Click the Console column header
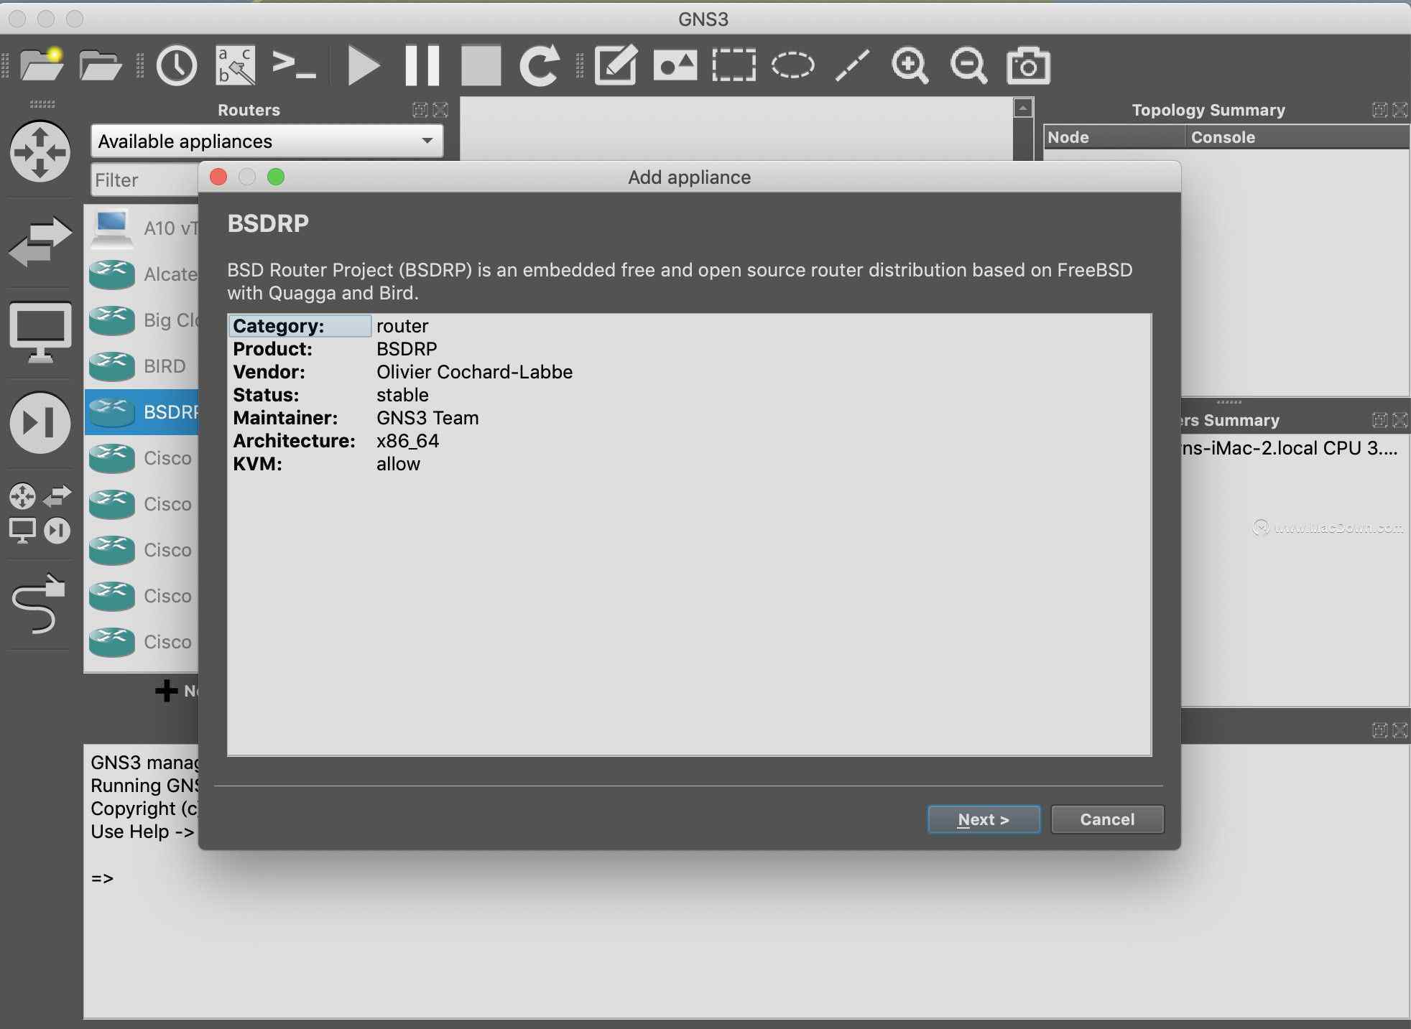 (x=1297, y=137)
